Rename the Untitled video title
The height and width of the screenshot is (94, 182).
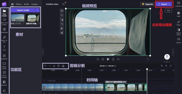(x=52, y=4)
